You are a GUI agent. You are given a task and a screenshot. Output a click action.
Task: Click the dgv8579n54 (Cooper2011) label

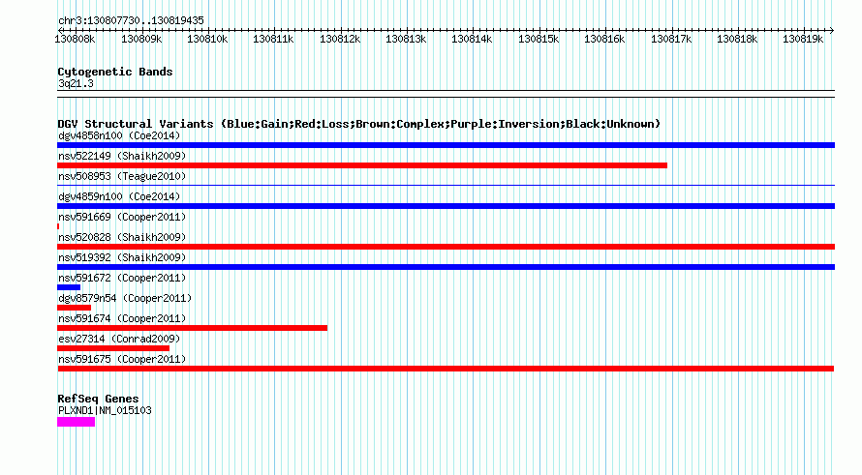125,298
